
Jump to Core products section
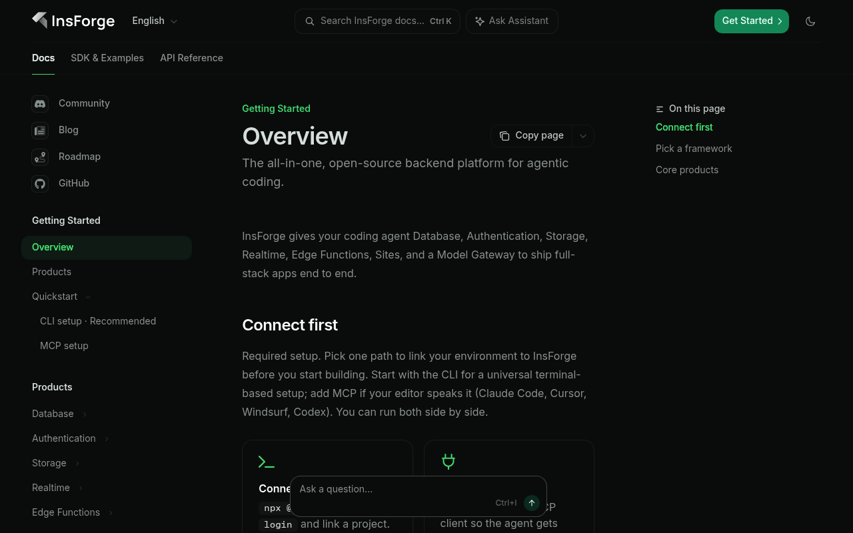pyautogui.click(x=687, y=170)
